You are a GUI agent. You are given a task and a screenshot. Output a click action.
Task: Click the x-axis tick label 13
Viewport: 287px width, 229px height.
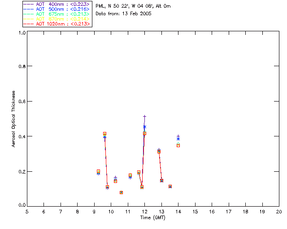[x=161, y=212]
